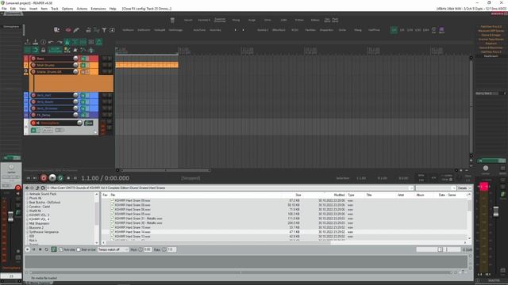This screenshot has height=285, width=508.
Task: Click the Master volume fader
Action: [x=495, y=211]
